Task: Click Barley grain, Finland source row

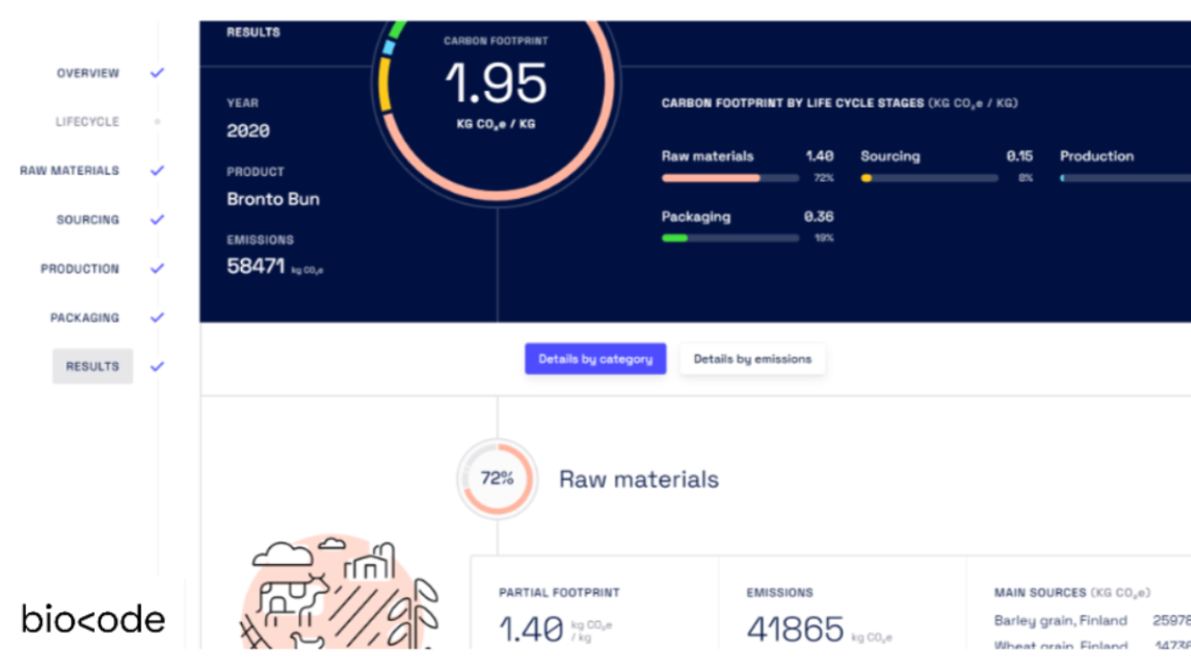Action: (x=1092, y=621)
